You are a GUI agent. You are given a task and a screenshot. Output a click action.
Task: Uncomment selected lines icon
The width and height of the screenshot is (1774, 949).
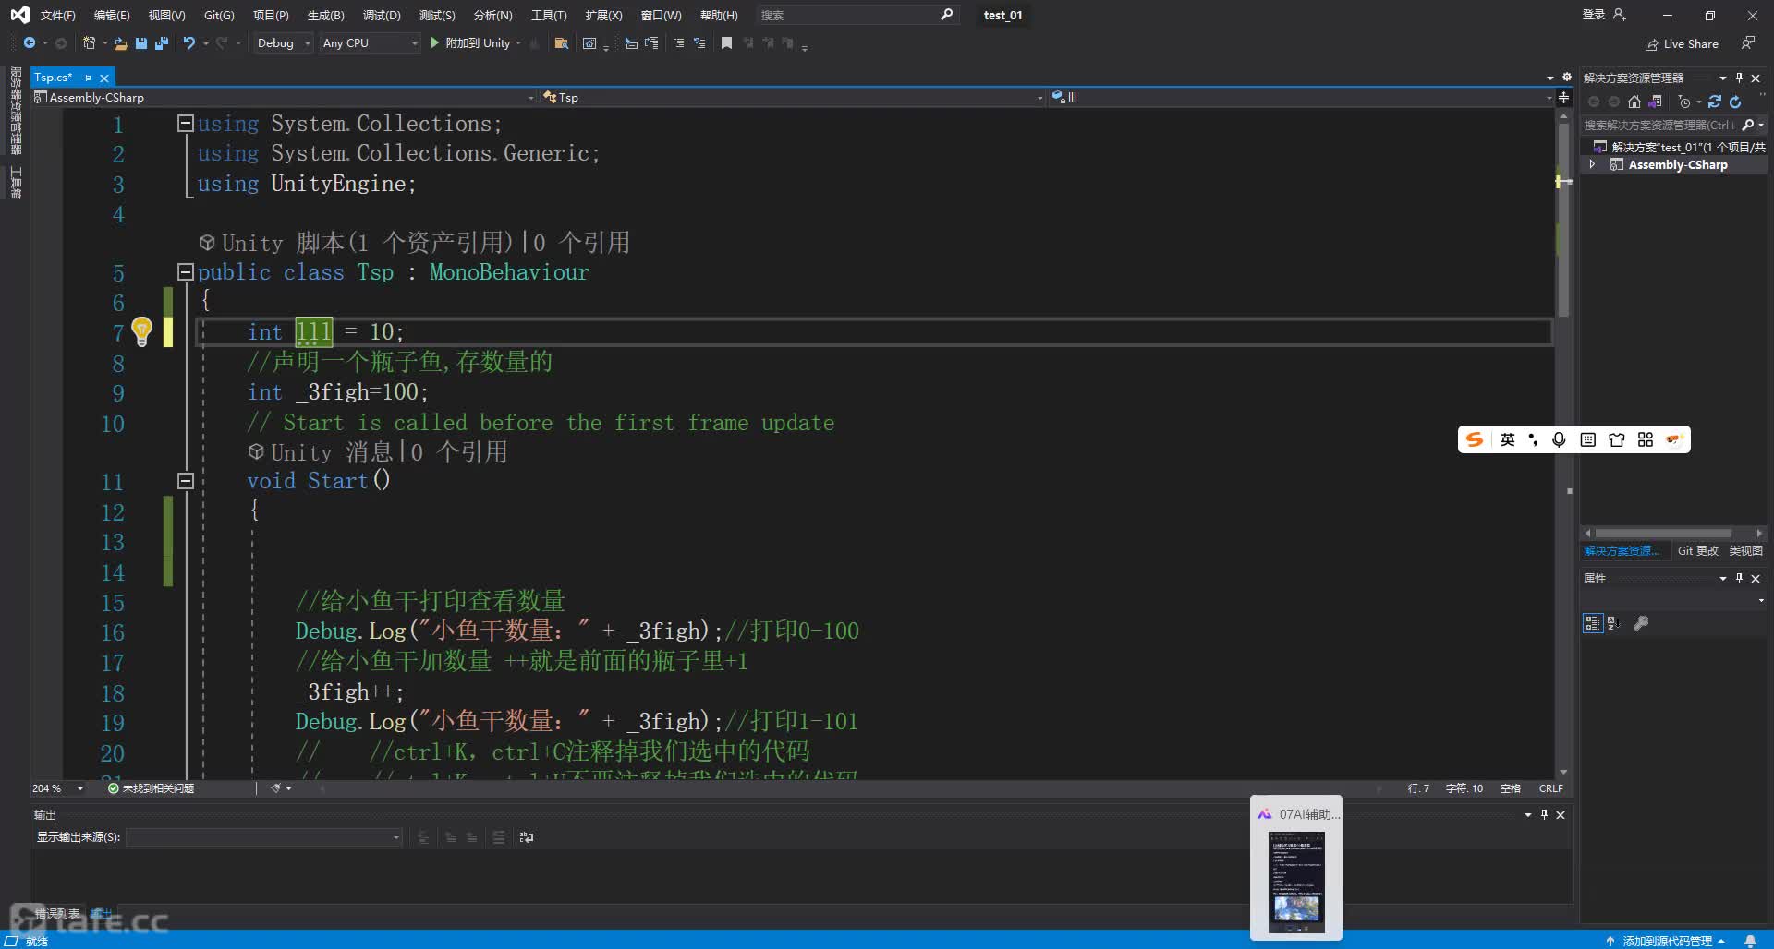click(699, 43)
